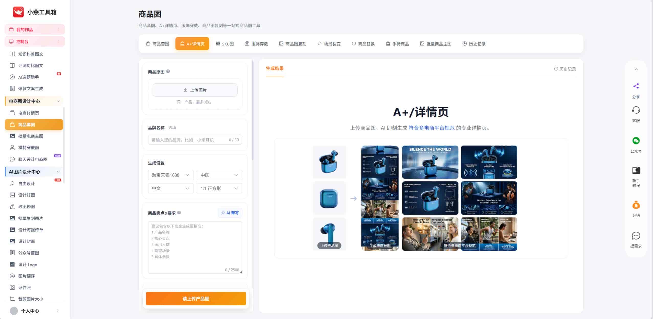Open the 淘宝天猫1688 platform dropdown
653x319 pixels.
(x=171, y=175)
